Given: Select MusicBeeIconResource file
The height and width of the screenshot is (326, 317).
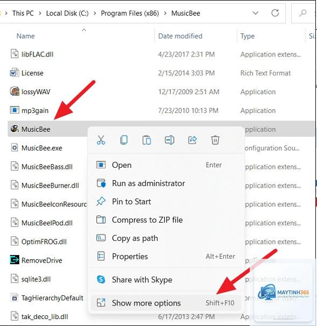Looking at the screenshot, I should point(54,204).
